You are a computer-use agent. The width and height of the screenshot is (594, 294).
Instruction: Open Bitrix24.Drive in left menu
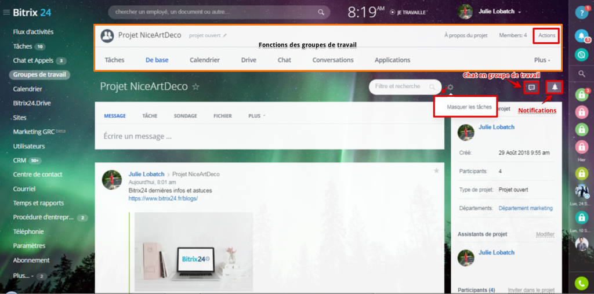coord(32,103)
